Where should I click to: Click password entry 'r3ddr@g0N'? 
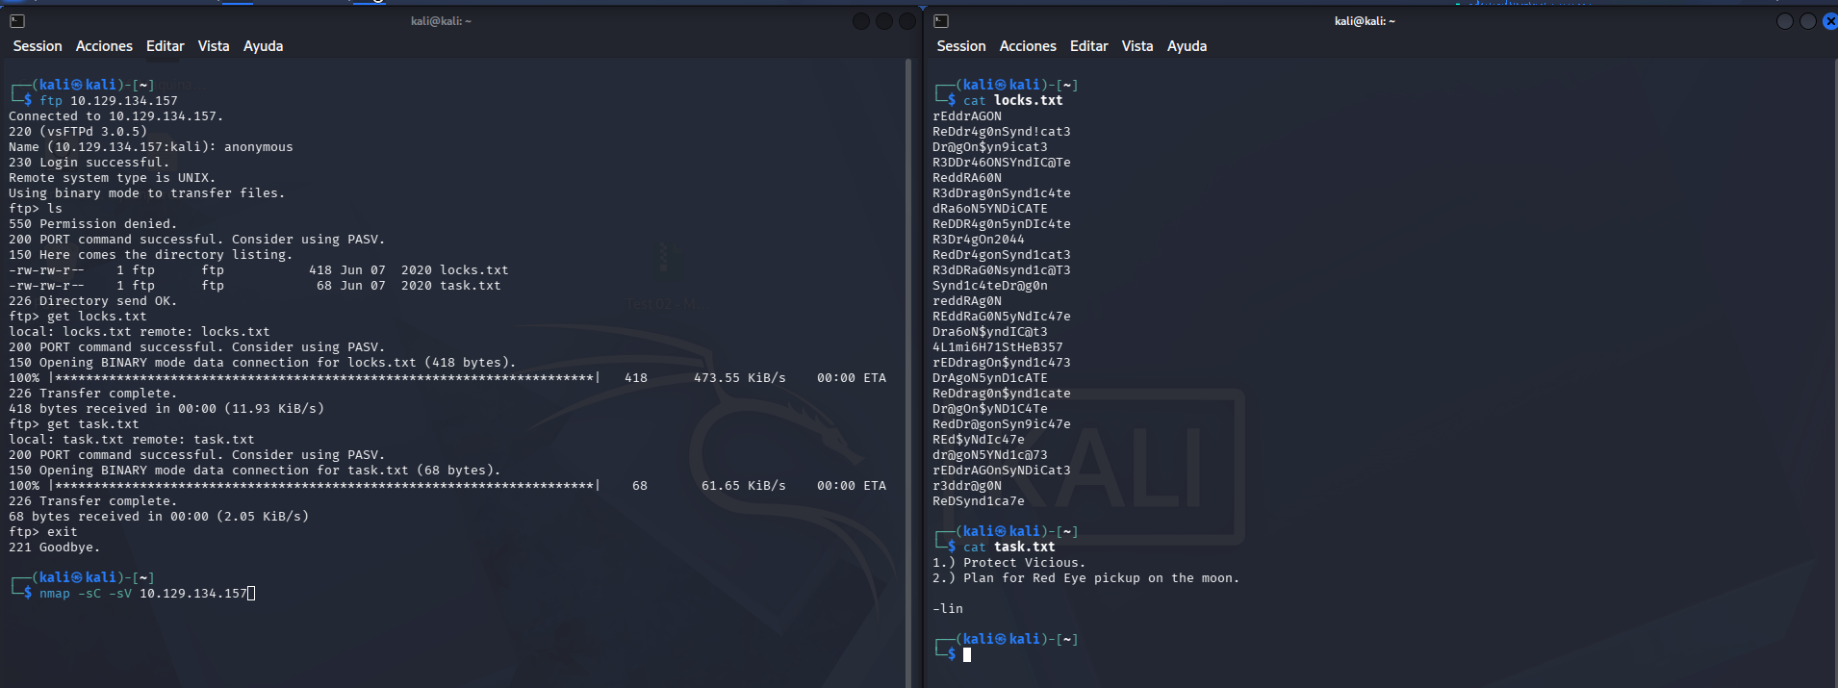click(x=967, y=486)
